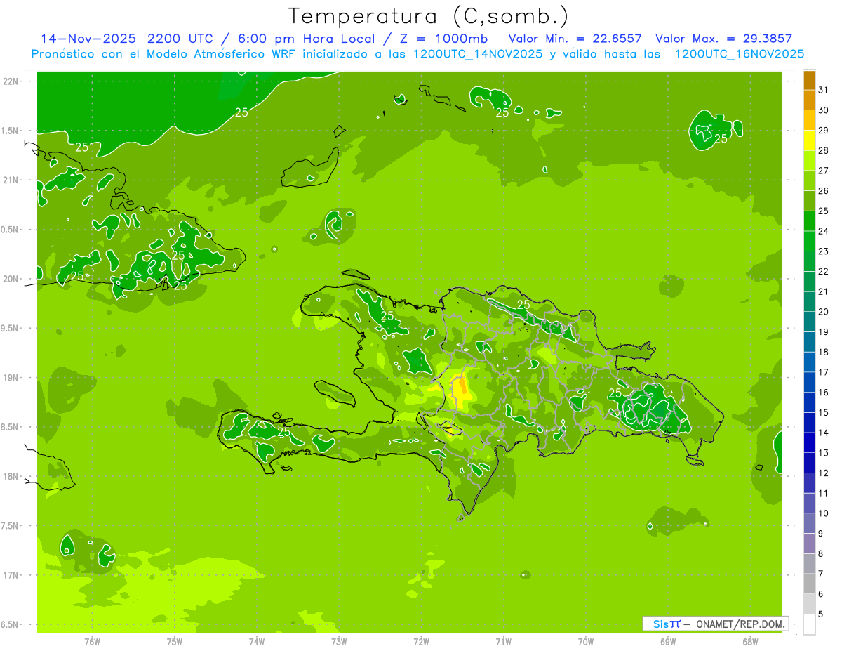Click the longitude label "76W"
Screen dimensions: 842x651
point(92,642)
